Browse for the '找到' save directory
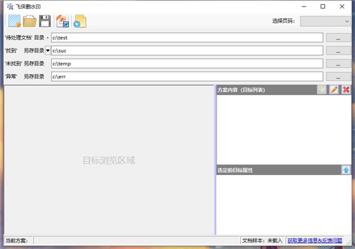This screenshot has width=355, height=249. (x=338, y=51)
